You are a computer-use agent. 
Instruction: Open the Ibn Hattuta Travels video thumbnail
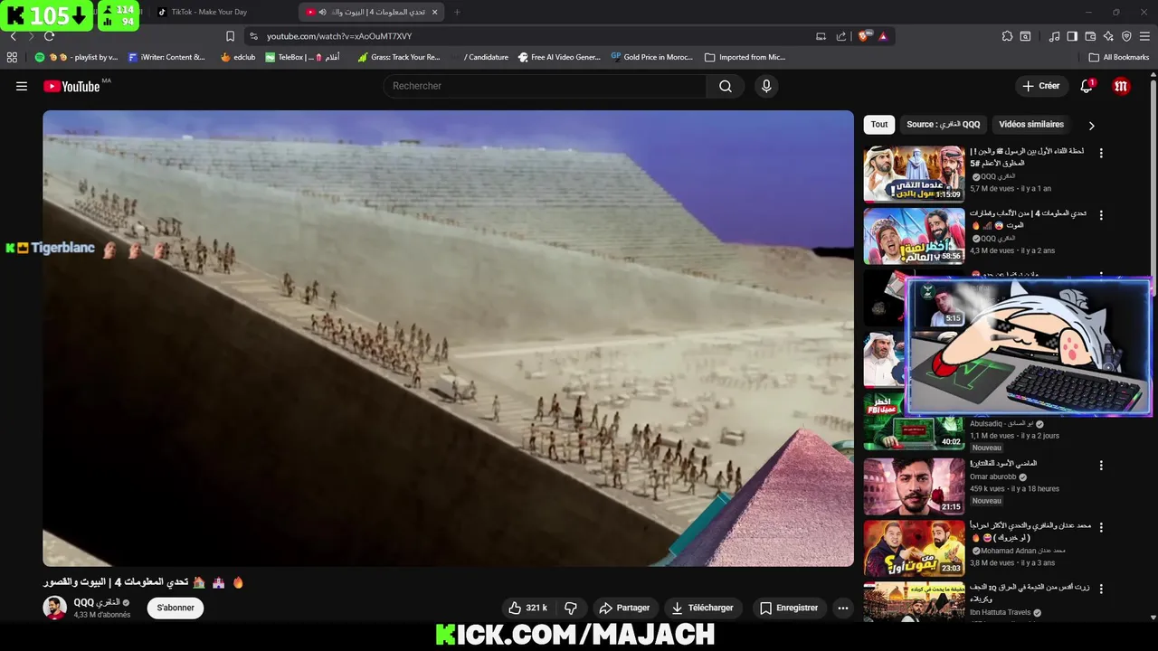914,601
